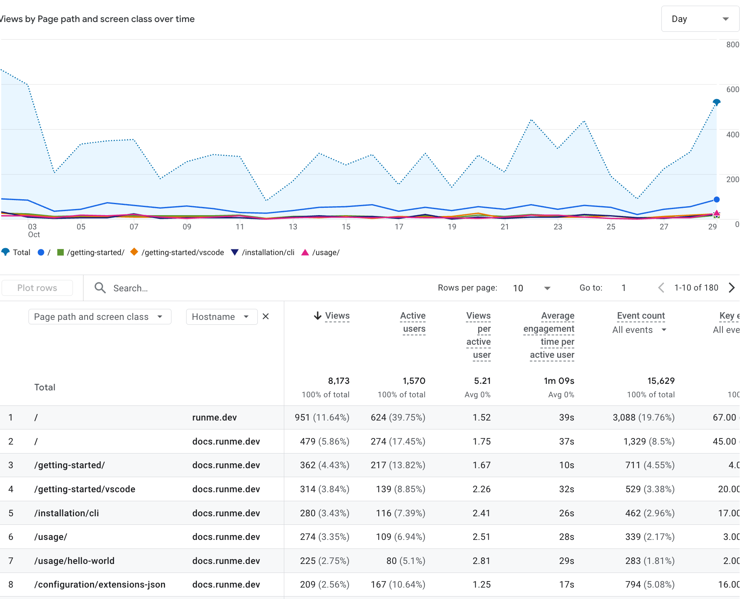This screenshot has height=599, width=740.
Task: Sort by Active users column header
Action: 413,322
